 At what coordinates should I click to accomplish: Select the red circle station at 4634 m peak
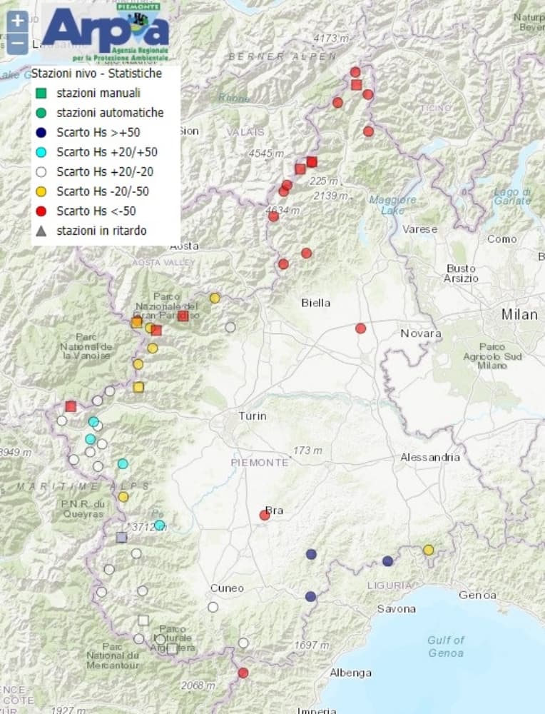[273, 216]
